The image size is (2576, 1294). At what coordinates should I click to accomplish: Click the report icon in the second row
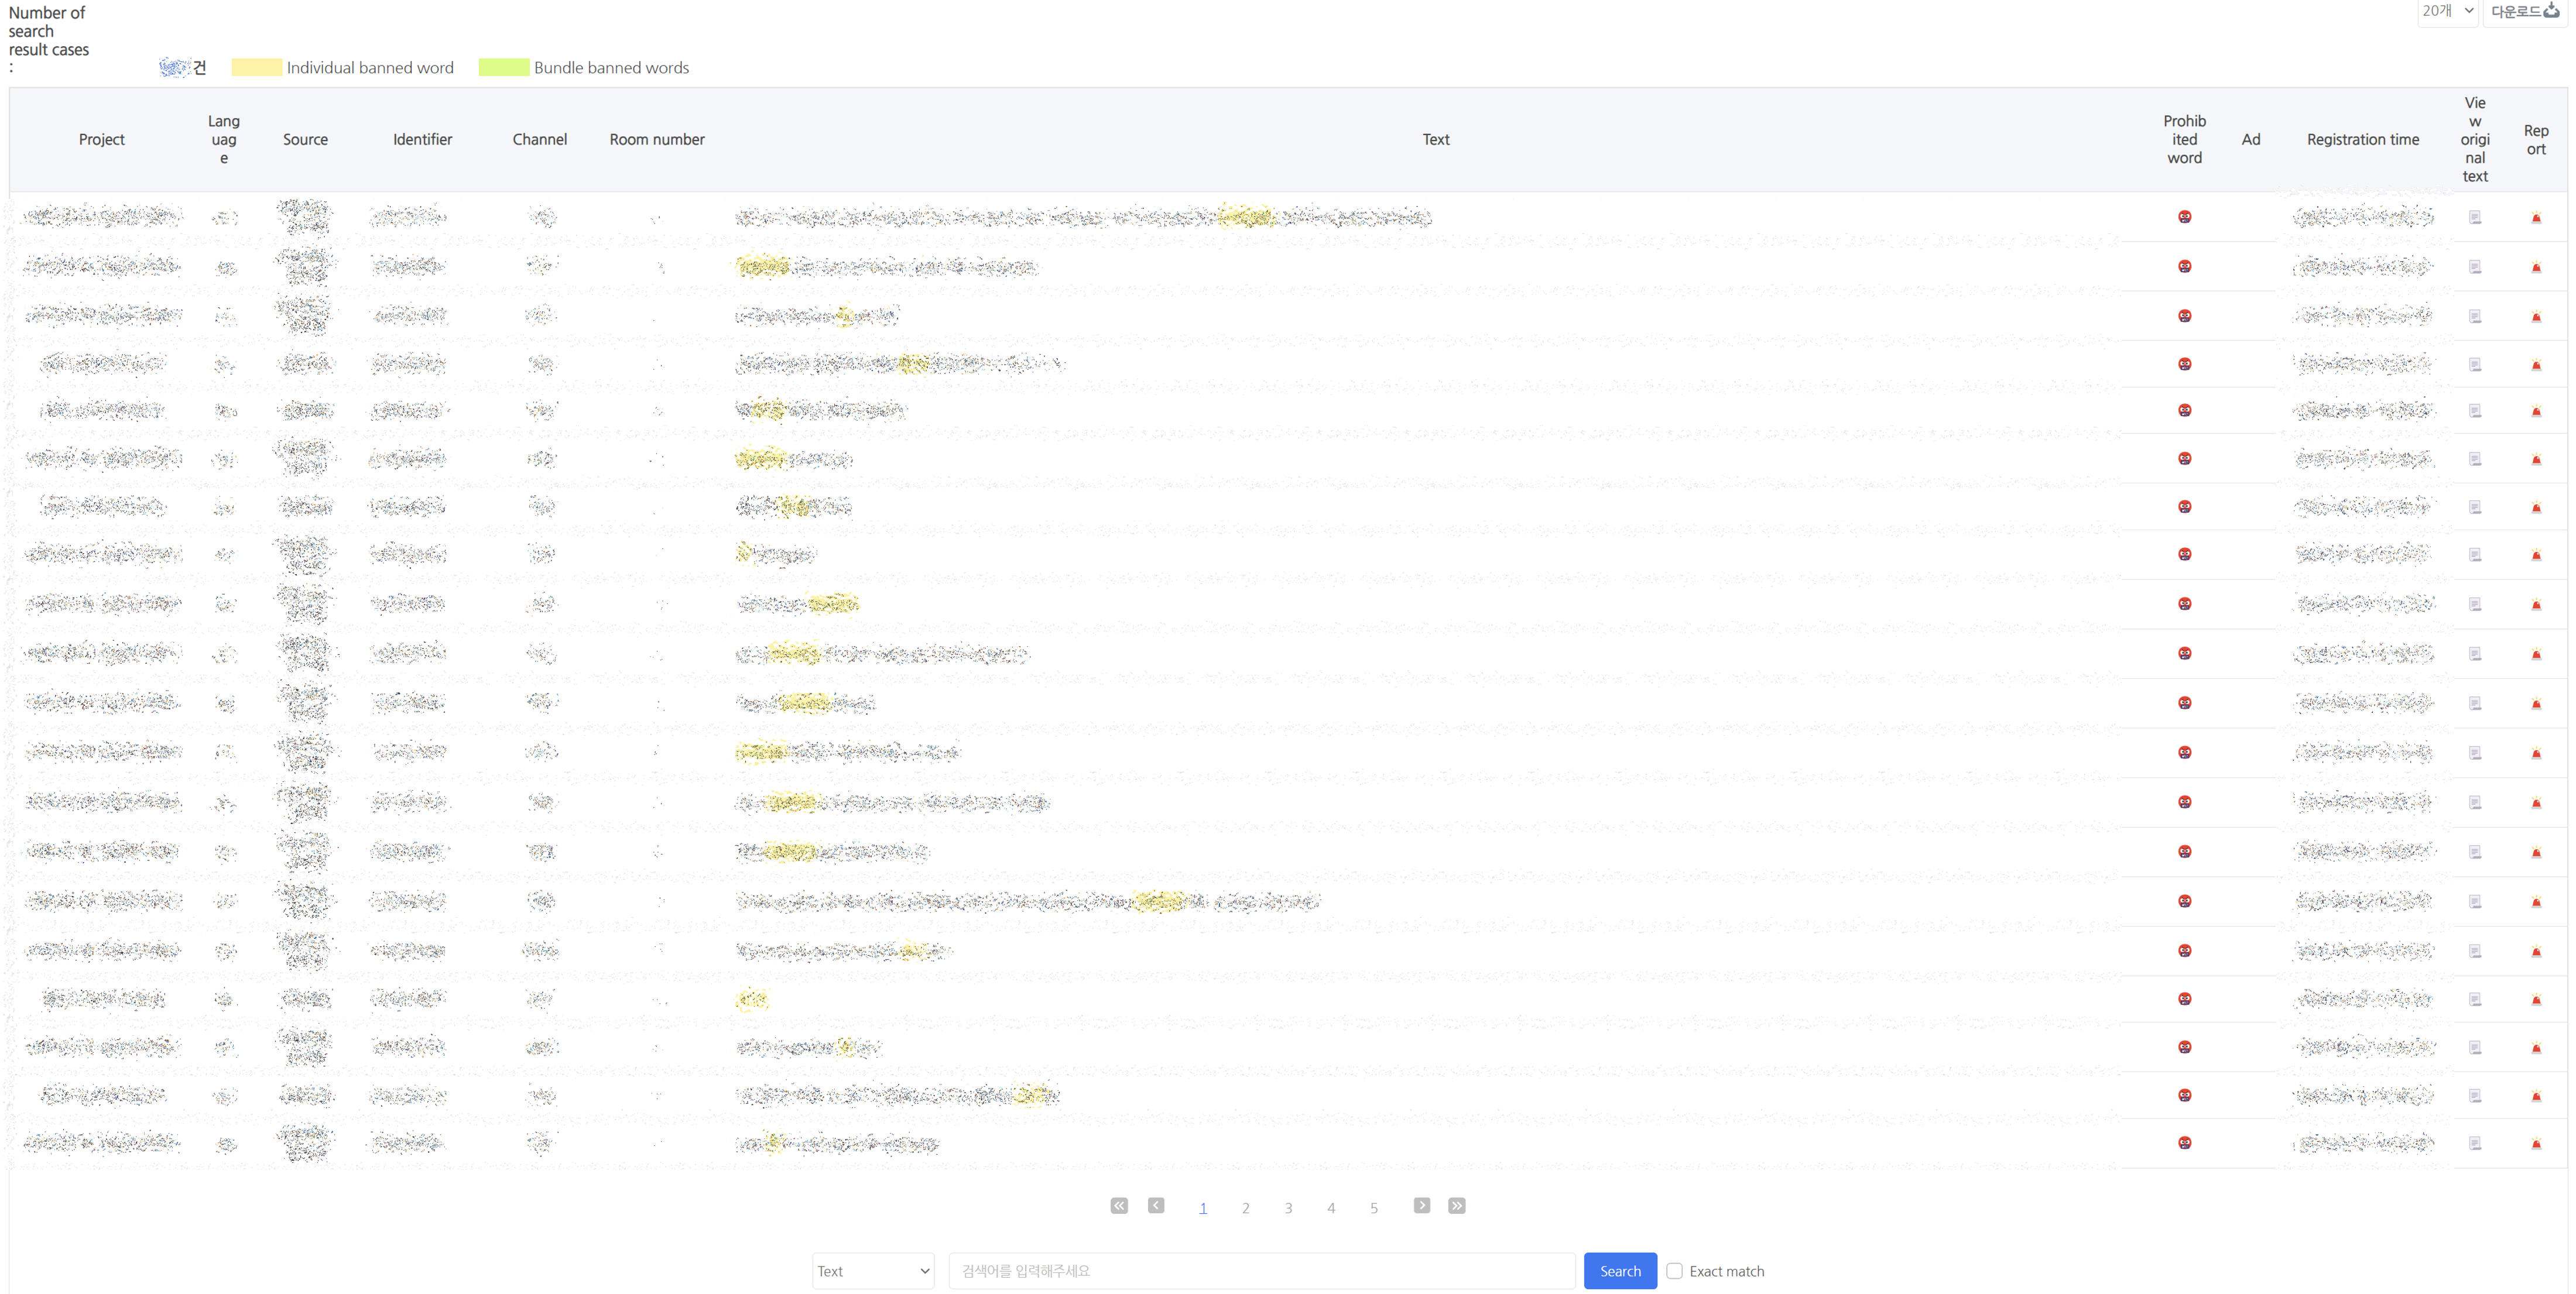pyautogui.click(x=2536, y=267)
